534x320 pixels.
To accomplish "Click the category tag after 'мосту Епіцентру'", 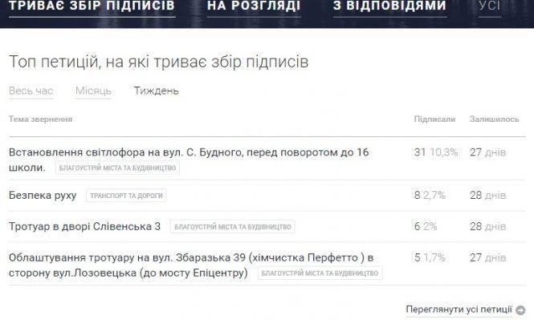I will [320, 273].
